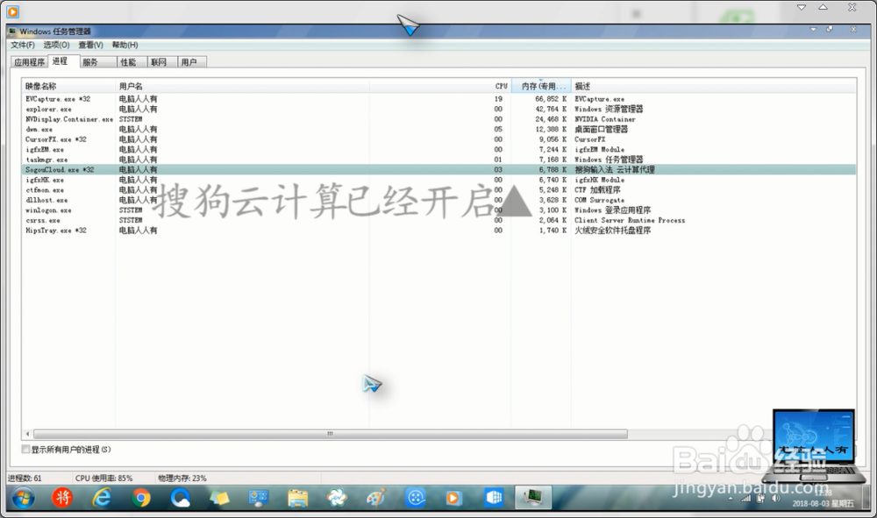Screen dimensions: 877x518
Task: Show hidden system tray icons arrow
Action: tap(731, 499)
